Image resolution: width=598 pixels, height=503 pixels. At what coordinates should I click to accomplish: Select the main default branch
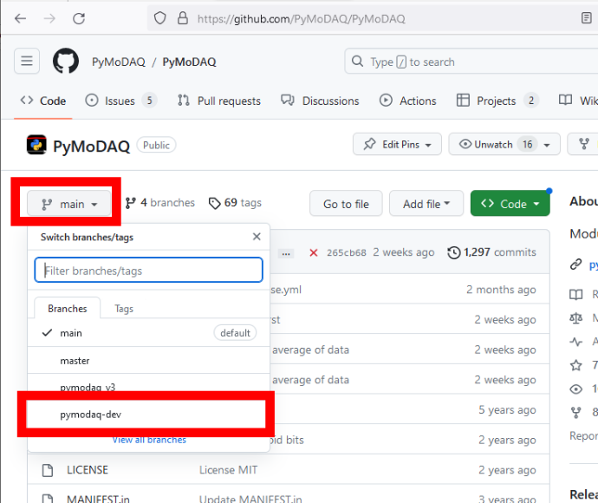(149, 333)
